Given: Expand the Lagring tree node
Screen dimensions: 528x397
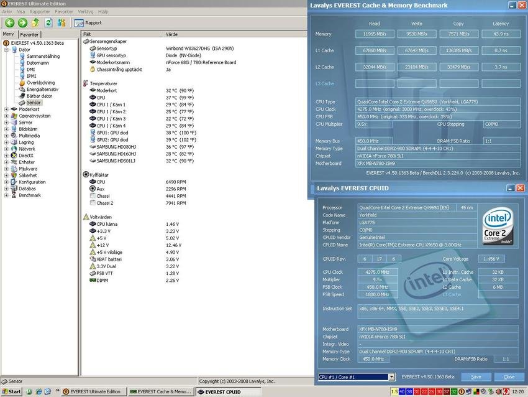Looking at the screenshot, I should point(6,142).
